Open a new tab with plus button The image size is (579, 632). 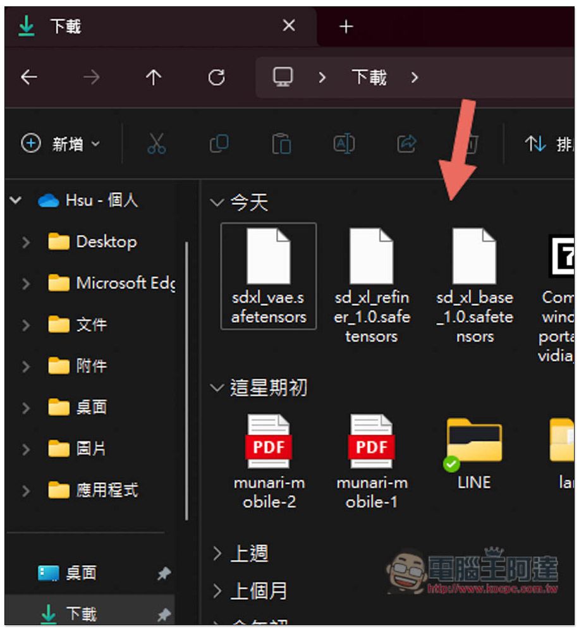click(x=346, y=27)
